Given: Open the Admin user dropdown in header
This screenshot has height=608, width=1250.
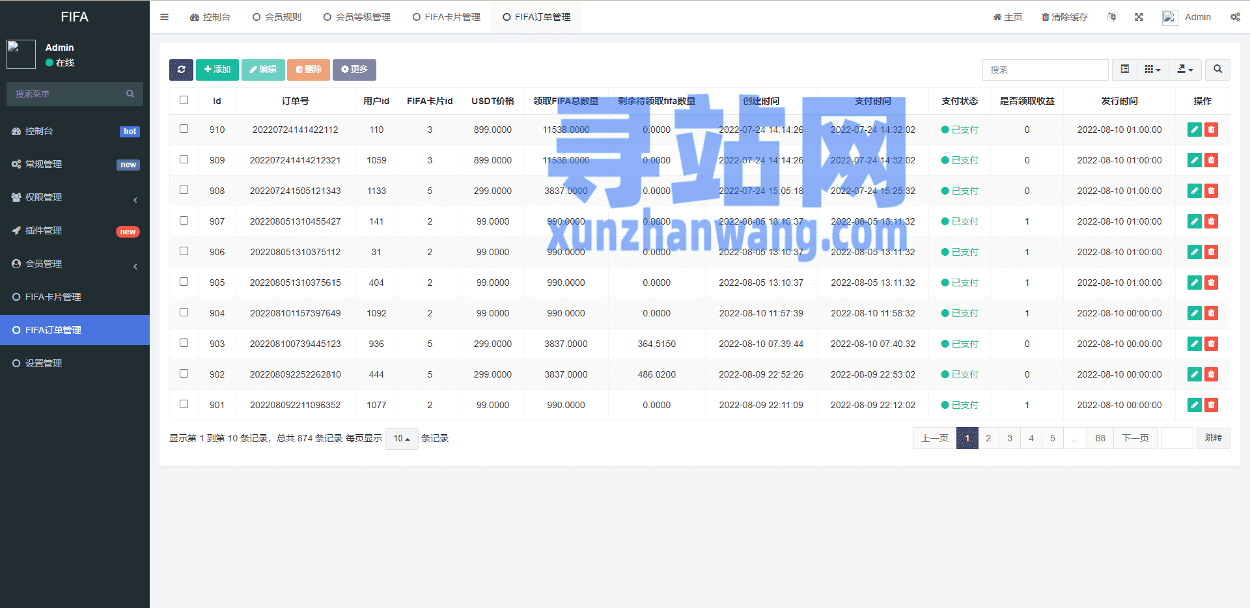Looking at the screenshot, I should point(1187,17).
